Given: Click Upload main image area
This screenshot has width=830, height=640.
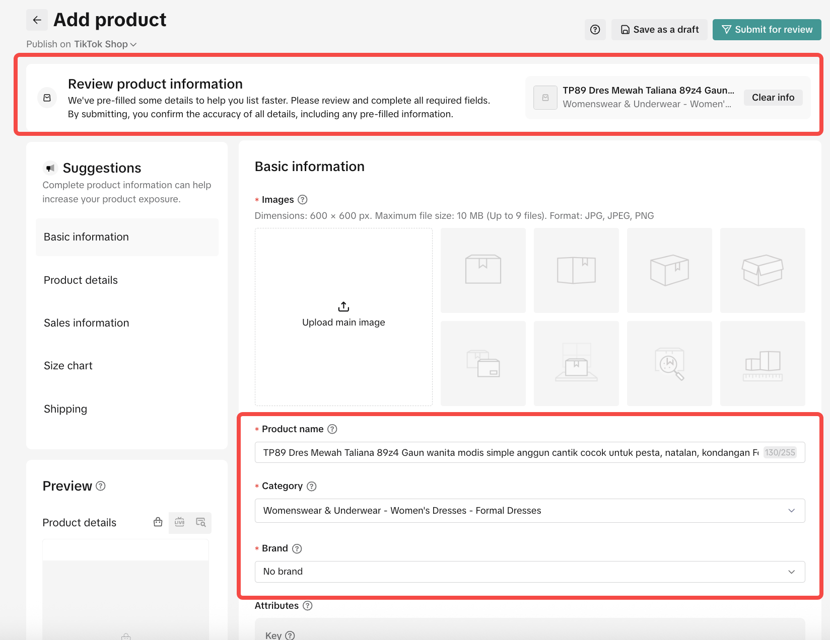Looking at the screenshot, I should pos(343,316).
